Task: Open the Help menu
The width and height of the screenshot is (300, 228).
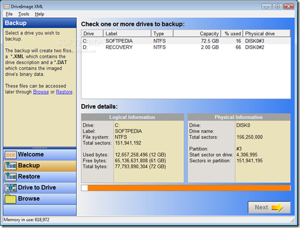Action: coord(39,14)
